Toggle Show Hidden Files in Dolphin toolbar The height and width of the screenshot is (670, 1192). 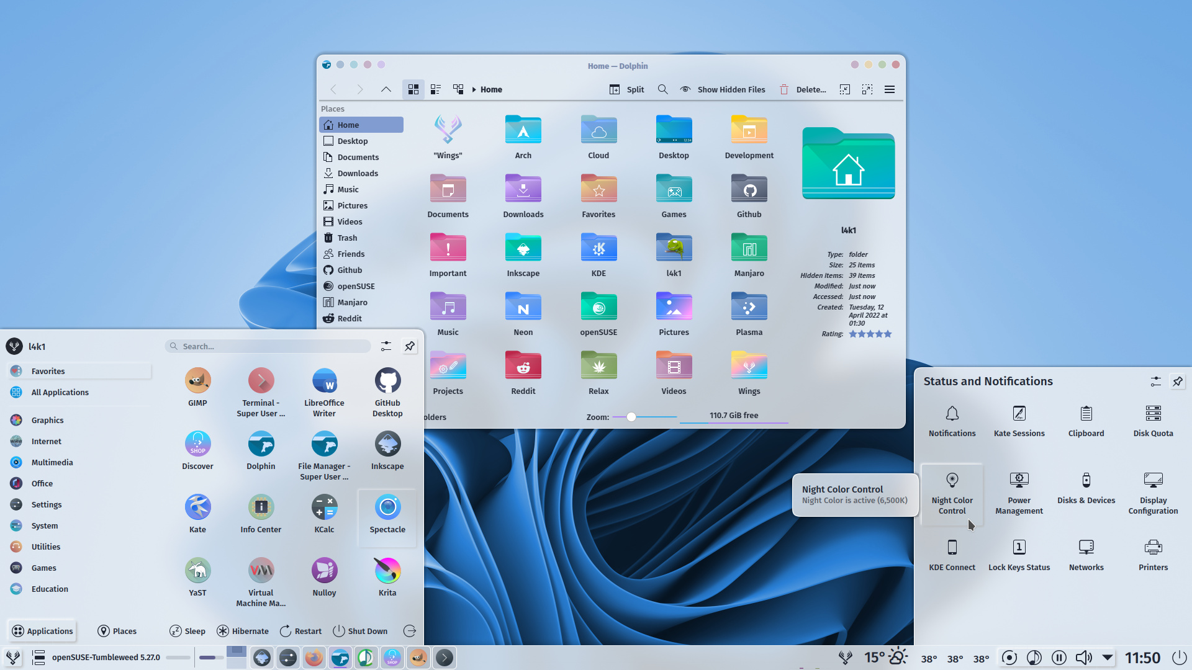723,89
